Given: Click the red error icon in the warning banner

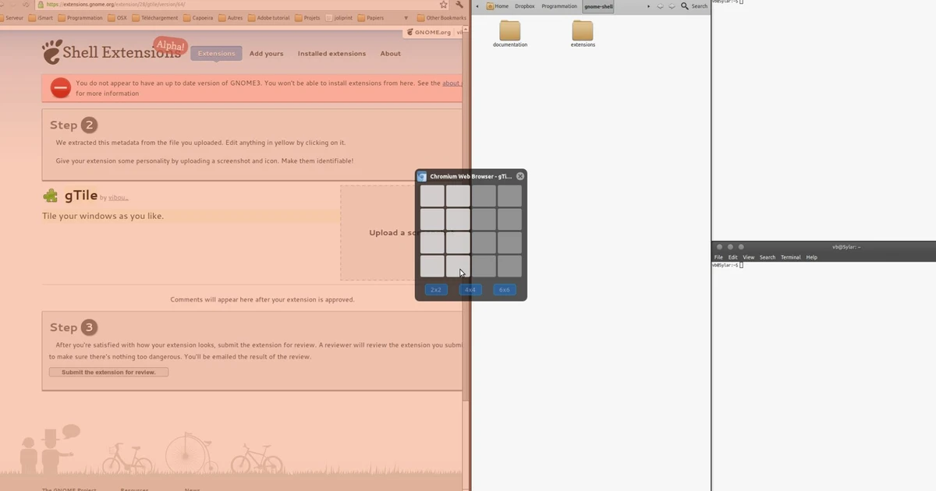Looking at the screenshot, I should pos(60,88).
